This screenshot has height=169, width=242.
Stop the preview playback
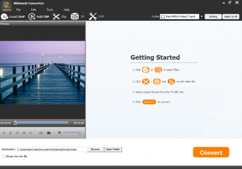(x=24, y=133)
